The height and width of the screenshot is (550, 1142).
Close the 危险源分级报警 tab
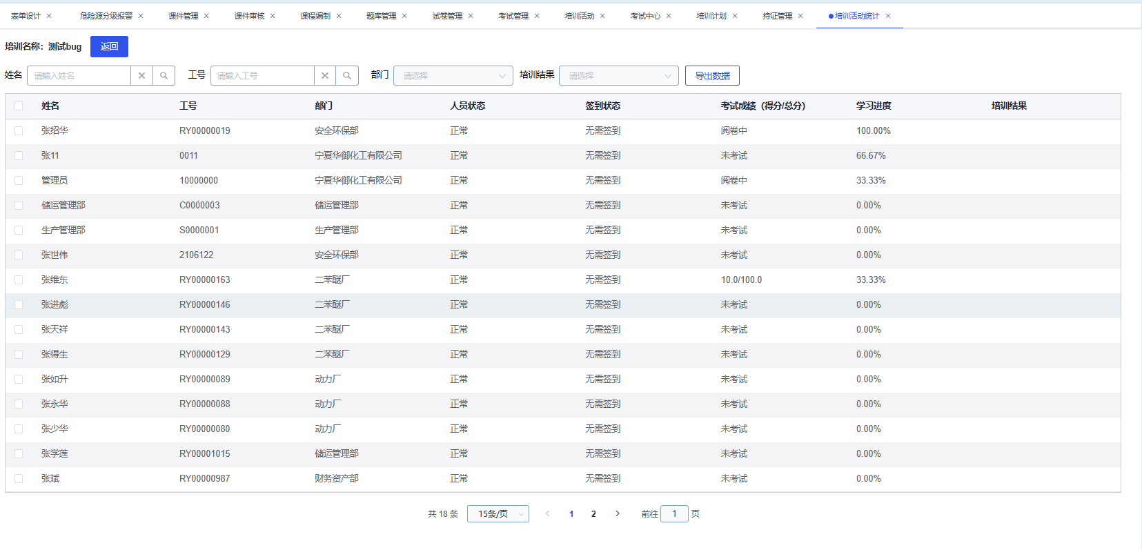(141, 16)
